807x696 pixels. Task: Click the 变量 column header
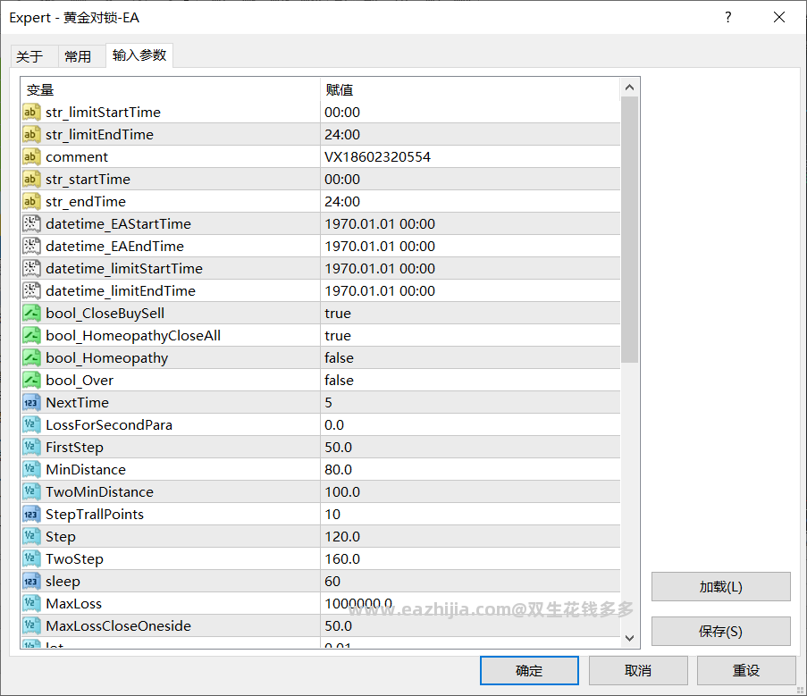40,90
